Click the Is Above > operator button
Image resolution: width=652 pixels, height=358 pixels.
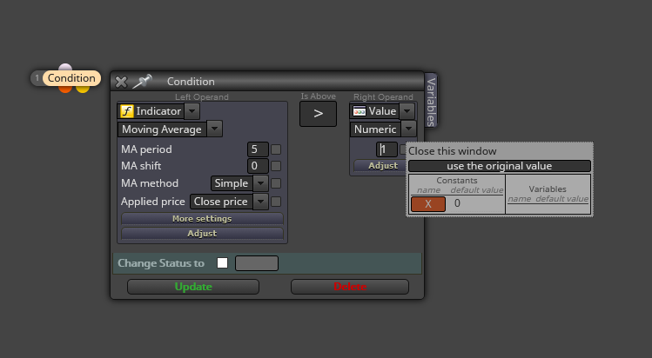click(x=318, y=114)
